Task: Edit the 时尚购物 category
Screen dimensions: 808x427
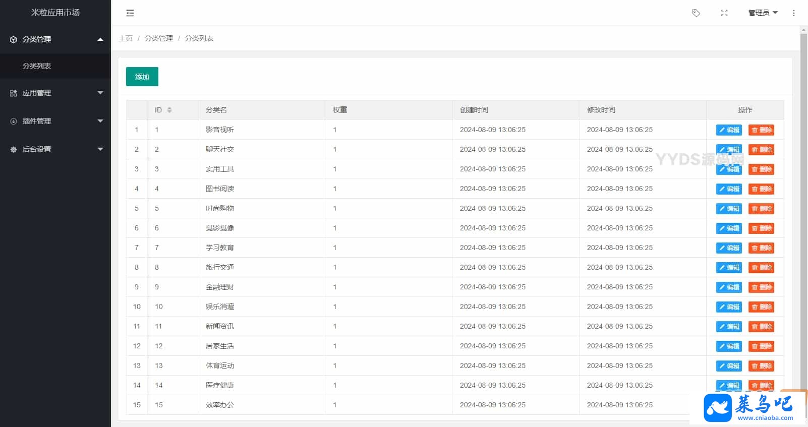Action: [729, 209]
